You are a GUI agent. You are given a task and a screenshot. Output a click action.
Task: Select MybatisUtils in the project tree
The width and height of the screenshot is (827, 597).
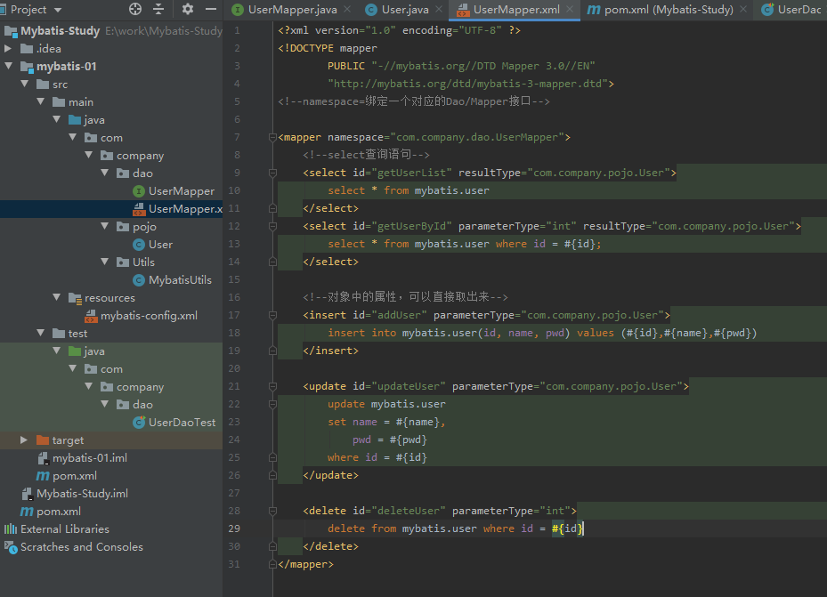tap(180, 280)
